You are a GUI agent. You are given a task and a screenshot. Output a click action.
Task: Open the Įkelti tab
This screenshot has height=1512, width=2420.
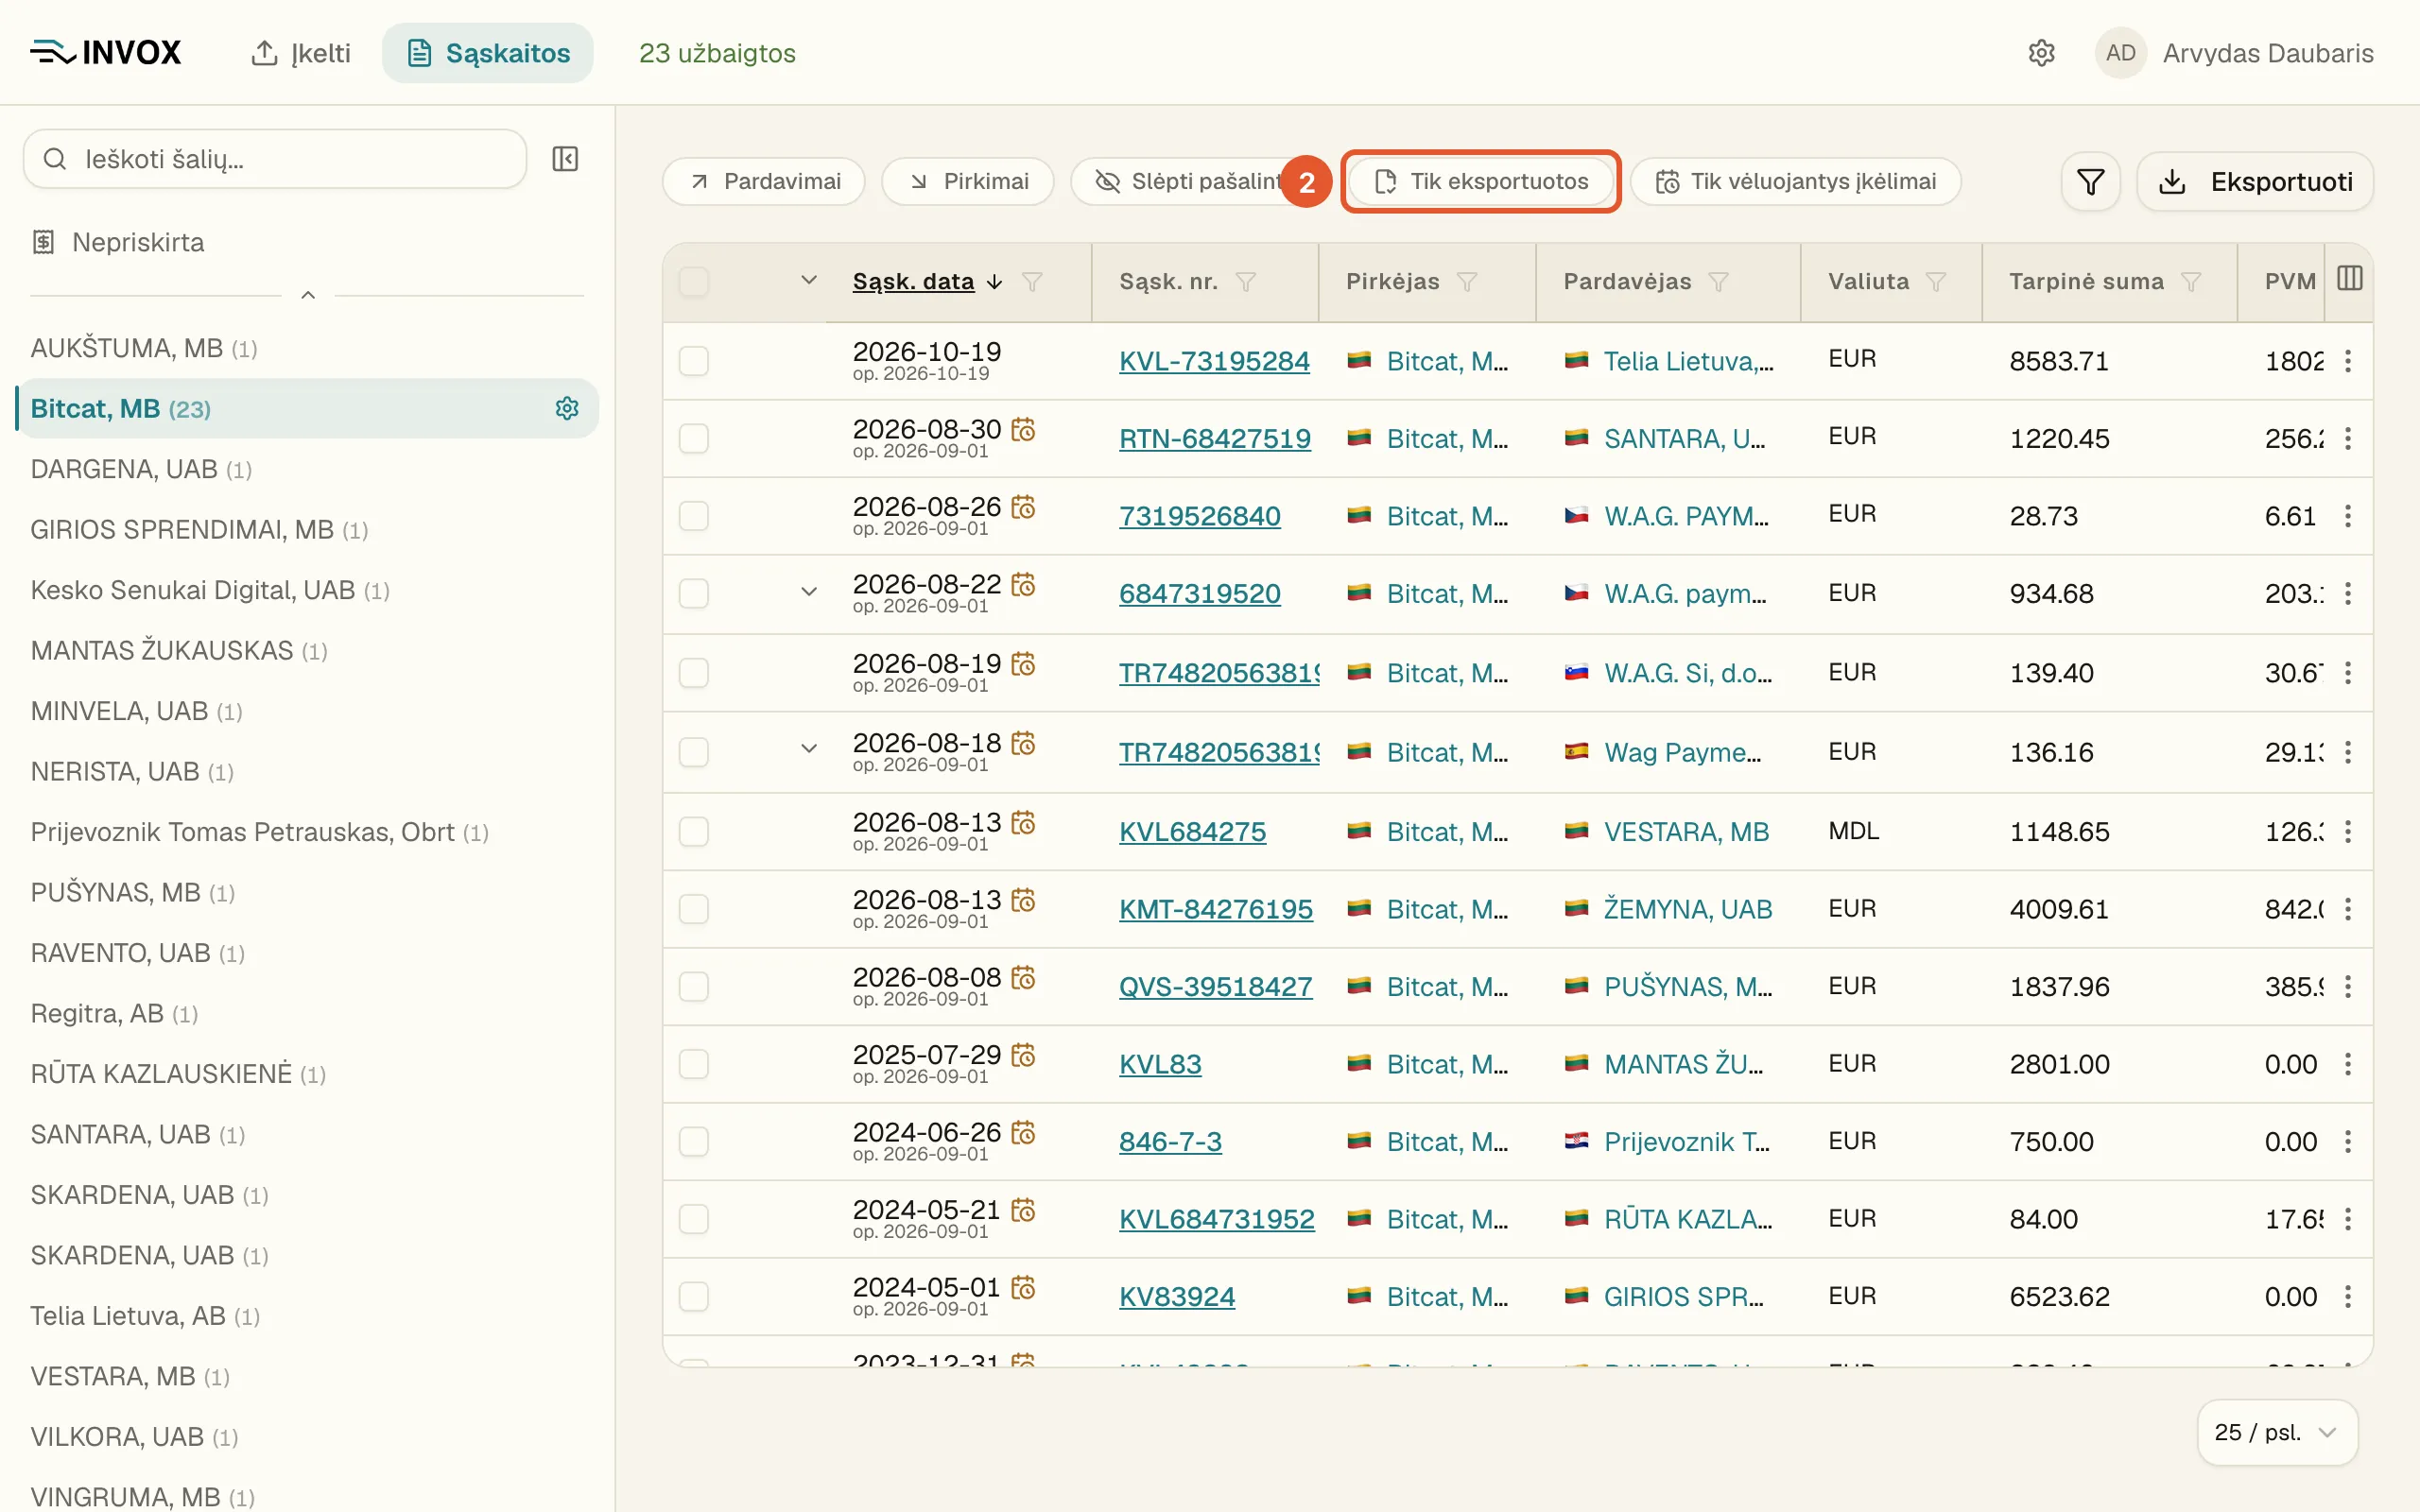301,53
